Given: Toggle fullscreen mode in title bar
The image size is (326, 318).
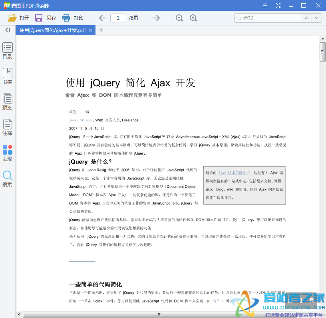Looking at the screenshot, I should 278,6.
